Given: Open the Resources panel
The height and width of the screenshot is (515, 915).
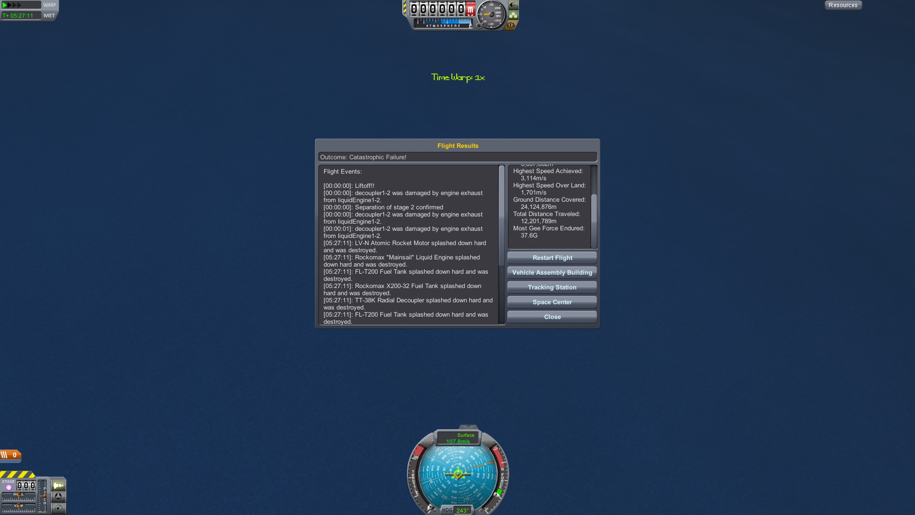Looking at the screenshot, I should (x=843, y=5).
